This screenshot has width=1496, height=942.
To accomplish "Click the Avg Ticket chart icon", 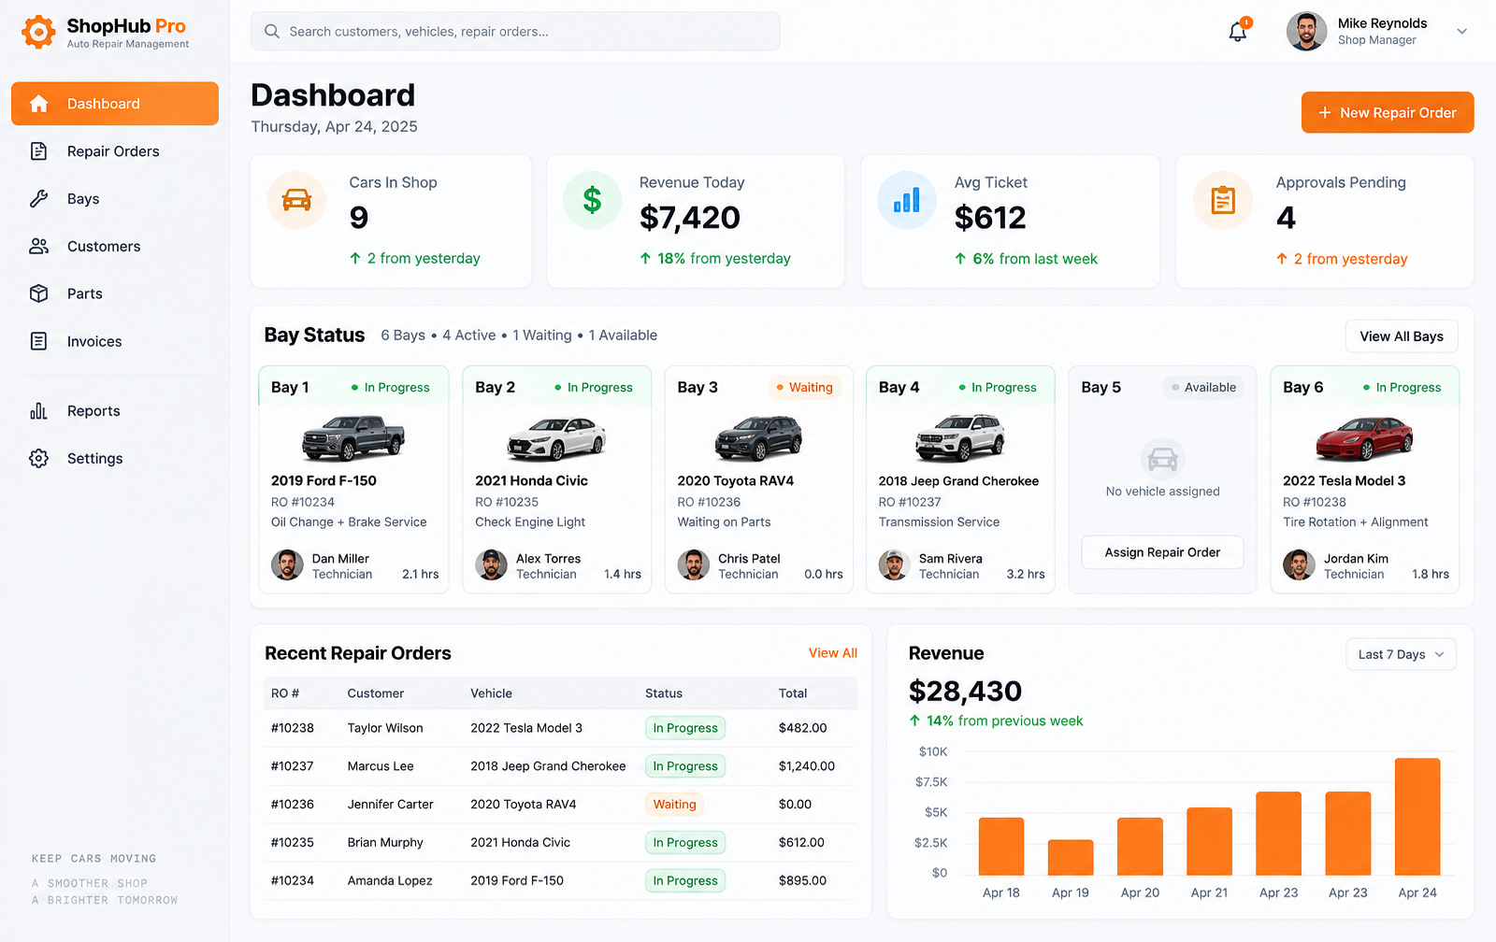I will tap(906, 200).
